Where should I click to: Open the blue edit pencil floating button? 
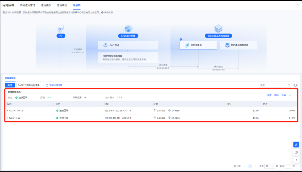point(296,144)
